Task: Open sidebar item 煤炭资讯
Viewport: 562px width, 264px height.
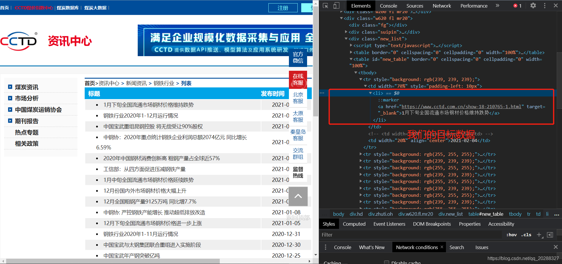Action: click(x=26, y=87)
